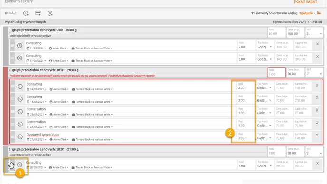Viewport: 327px width, 184px height.
Task: Click 'Wykaz usług zryczałtowanych' section label
Action: coord(25,22)
